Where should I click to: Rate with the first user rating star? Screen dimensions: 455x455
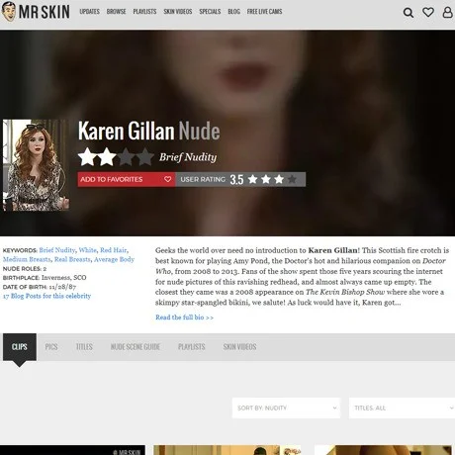point(253,179)
